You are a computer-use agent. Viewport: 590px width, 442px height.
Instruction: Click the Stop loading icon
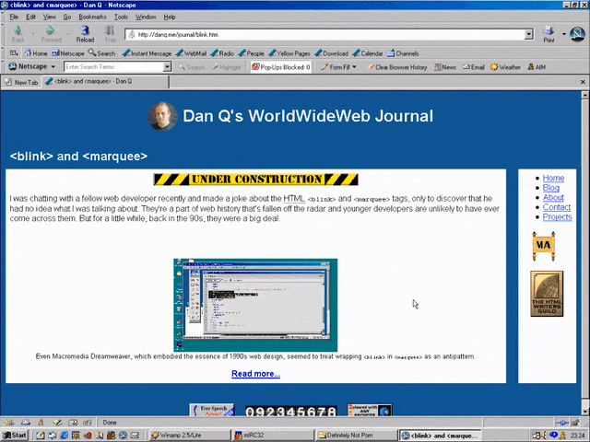110,33
